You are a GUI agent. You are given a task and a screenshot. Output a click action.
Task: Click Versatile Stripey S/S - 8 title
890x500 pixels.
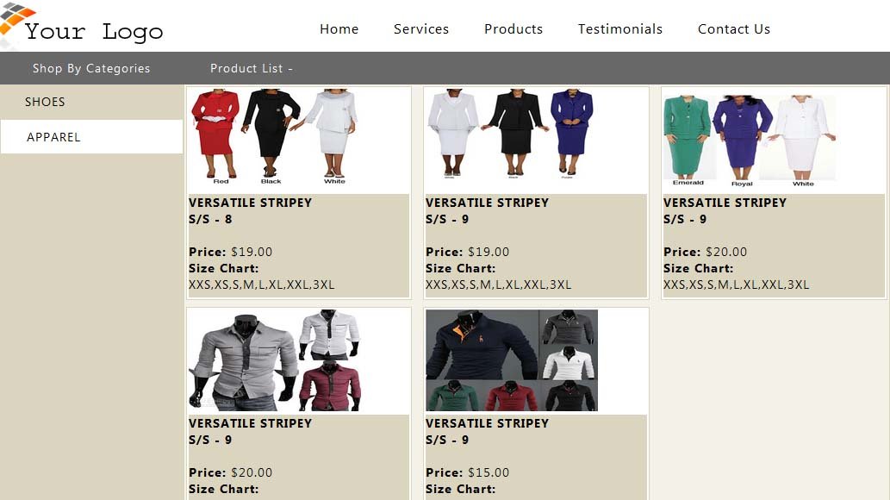click(x=251, y=211)
